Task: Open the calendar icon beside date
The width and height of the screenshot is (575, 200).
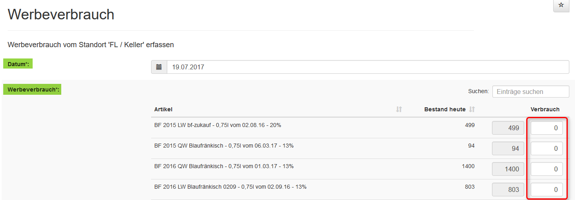Action: [159, 67]
